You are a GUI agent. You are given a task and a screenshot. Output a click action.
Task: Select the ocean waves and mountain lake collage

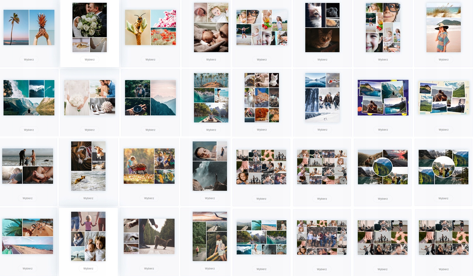coord(29,98)
